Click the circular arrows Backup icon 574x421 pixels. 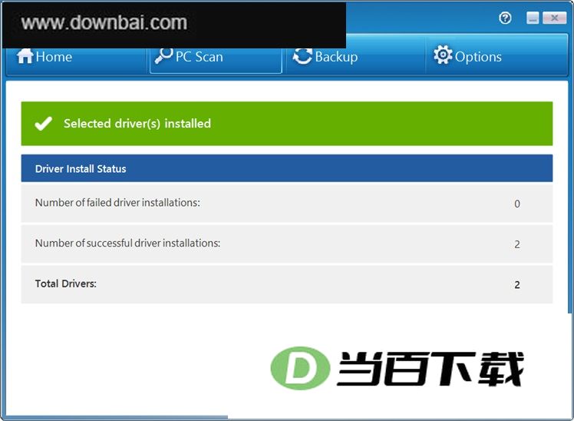click(303, 56)
